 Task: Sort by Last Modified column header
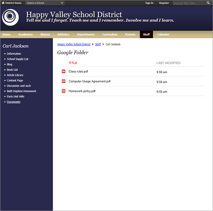click(168, 63)
